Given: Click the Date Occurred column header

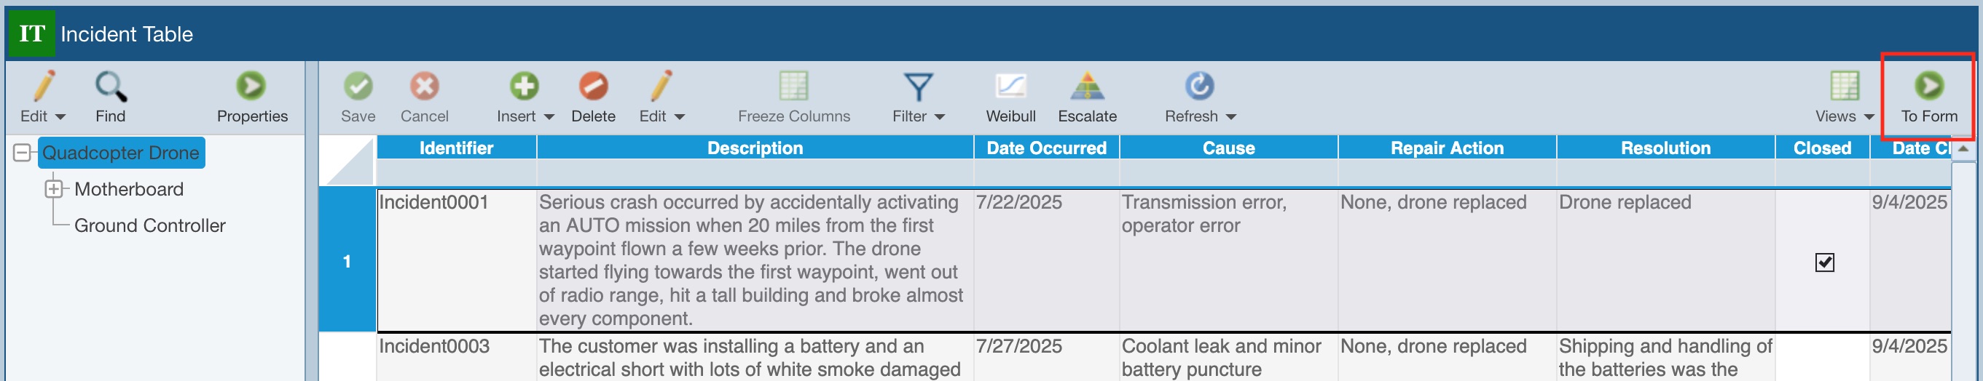Looking at the screenshot, I should tap(1046, 148).
